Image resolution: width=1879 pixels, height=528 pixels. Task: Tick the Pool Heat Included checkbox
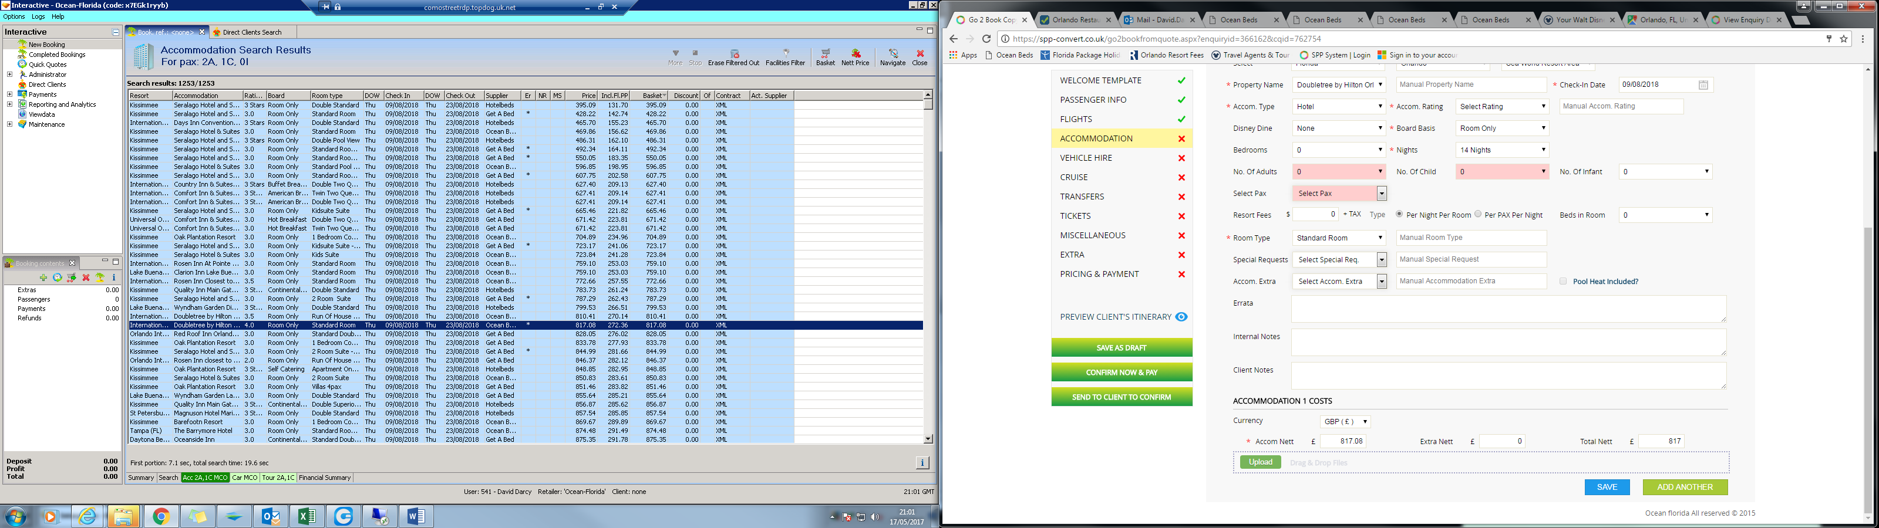(1563, 281)
